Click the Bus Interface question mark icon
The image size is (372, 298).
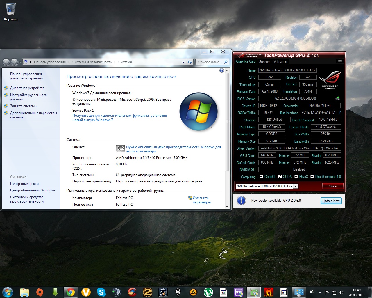coord(340,113)
